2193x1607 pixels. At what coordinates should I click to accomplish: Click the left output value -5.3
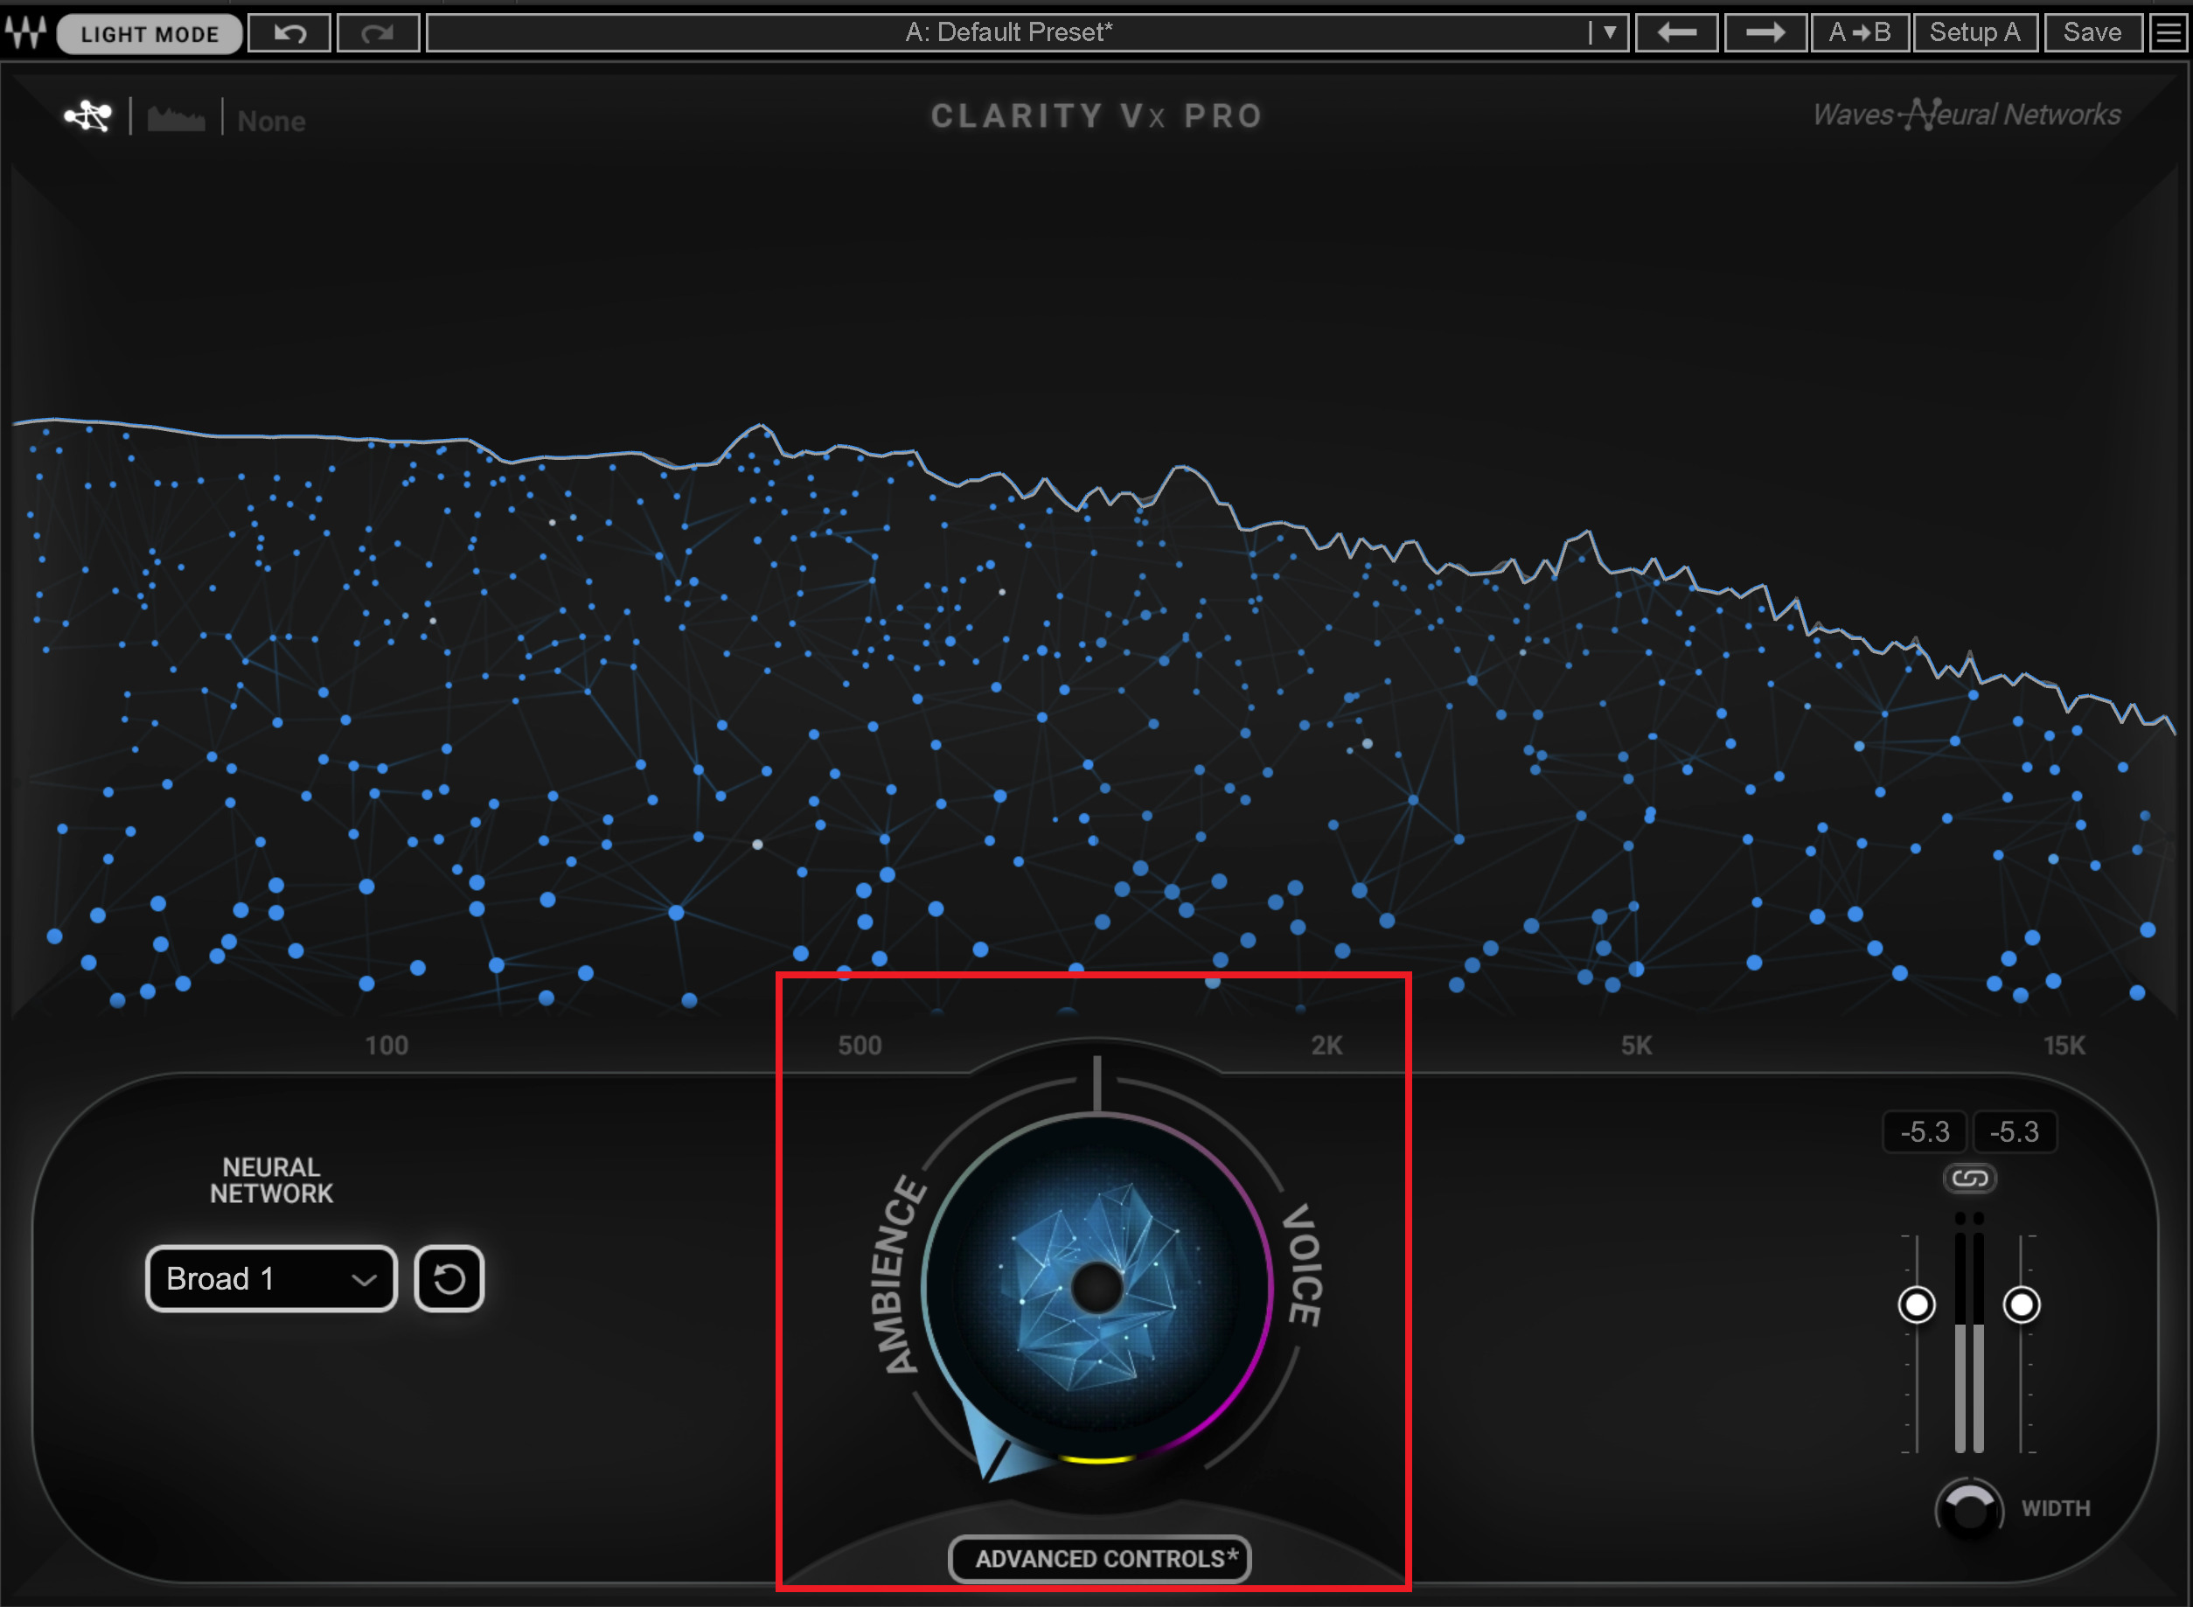[x=1925, y=1132]
